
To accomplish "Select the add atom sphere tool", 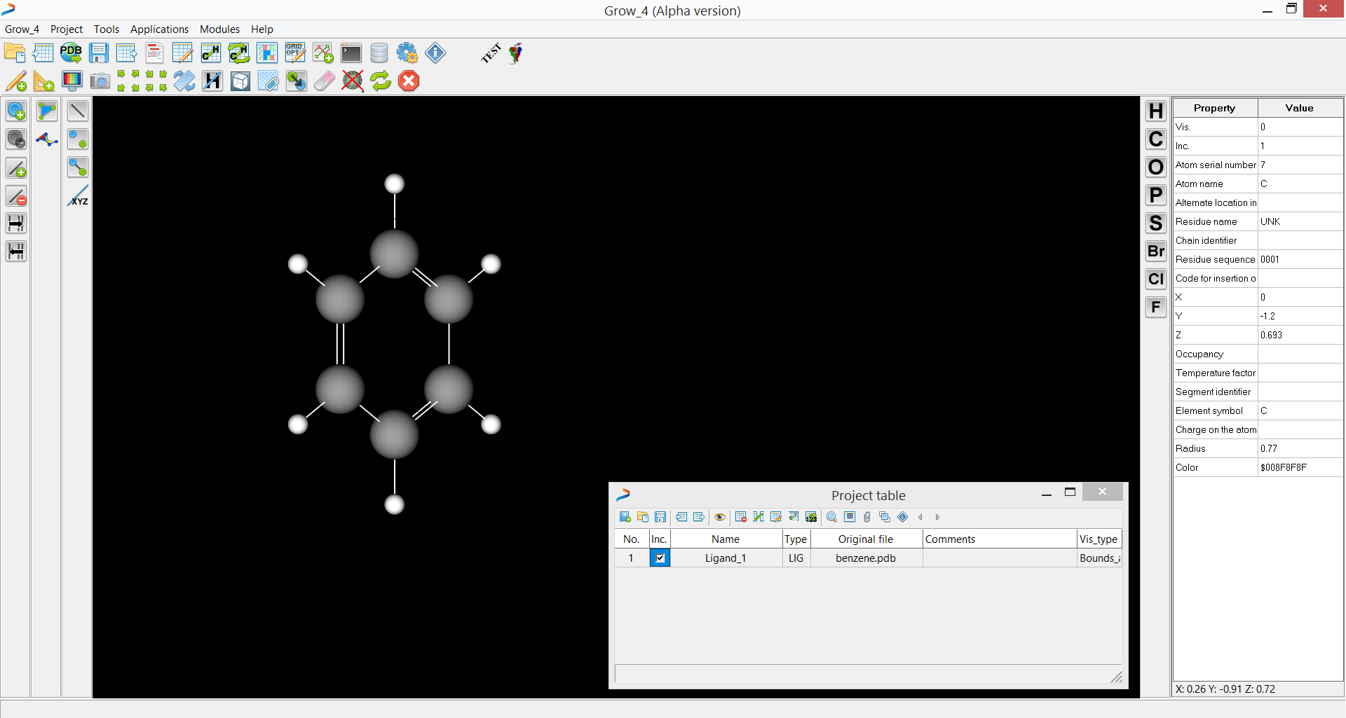I will [x=16, y=111].
